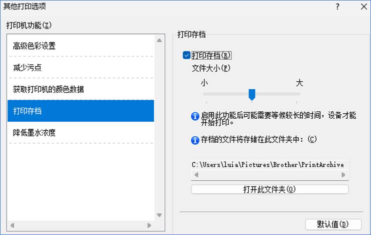The image size is (371, 235).
Task: Click left arrow of features list scrollbar
Action: point(12,226)
